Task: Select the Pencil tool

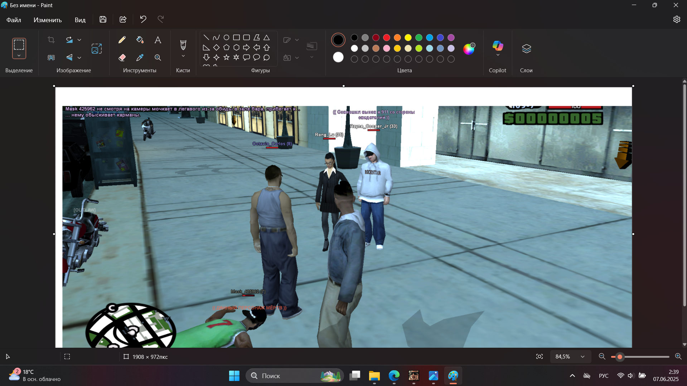Action: (x=122, y=40)
